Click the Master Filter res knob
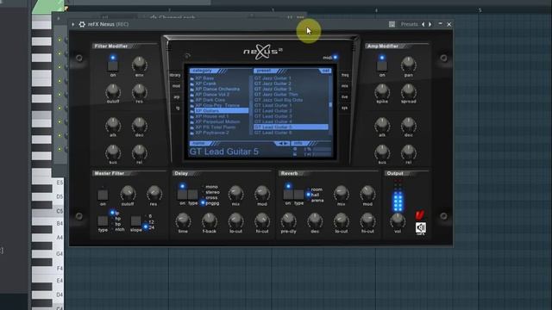The height and width of the screenshot is (310, 552). click(x=154, y=194)
